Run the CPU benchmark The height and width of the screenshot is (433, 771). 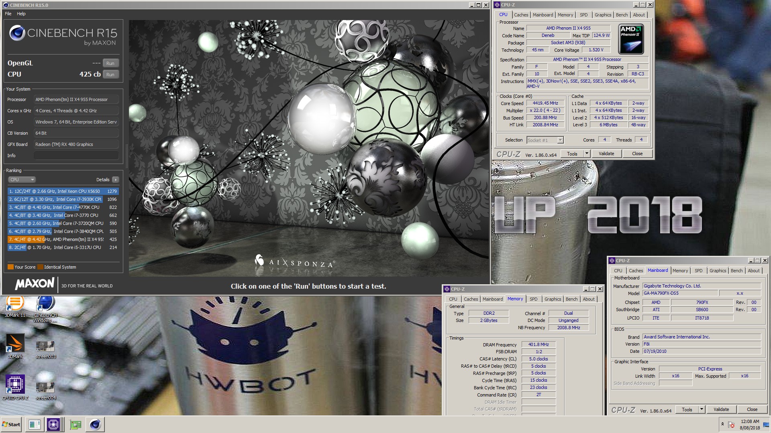[x=110, y=75]
